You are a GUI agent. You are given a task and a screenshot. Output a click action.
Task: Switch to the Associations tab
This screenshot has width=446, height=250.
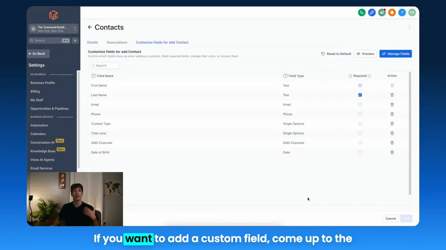tap(117, 42)
